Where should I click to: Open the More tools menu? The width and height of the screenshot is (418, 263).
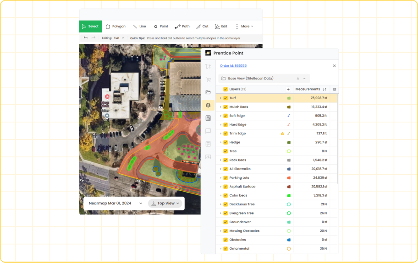244,27
